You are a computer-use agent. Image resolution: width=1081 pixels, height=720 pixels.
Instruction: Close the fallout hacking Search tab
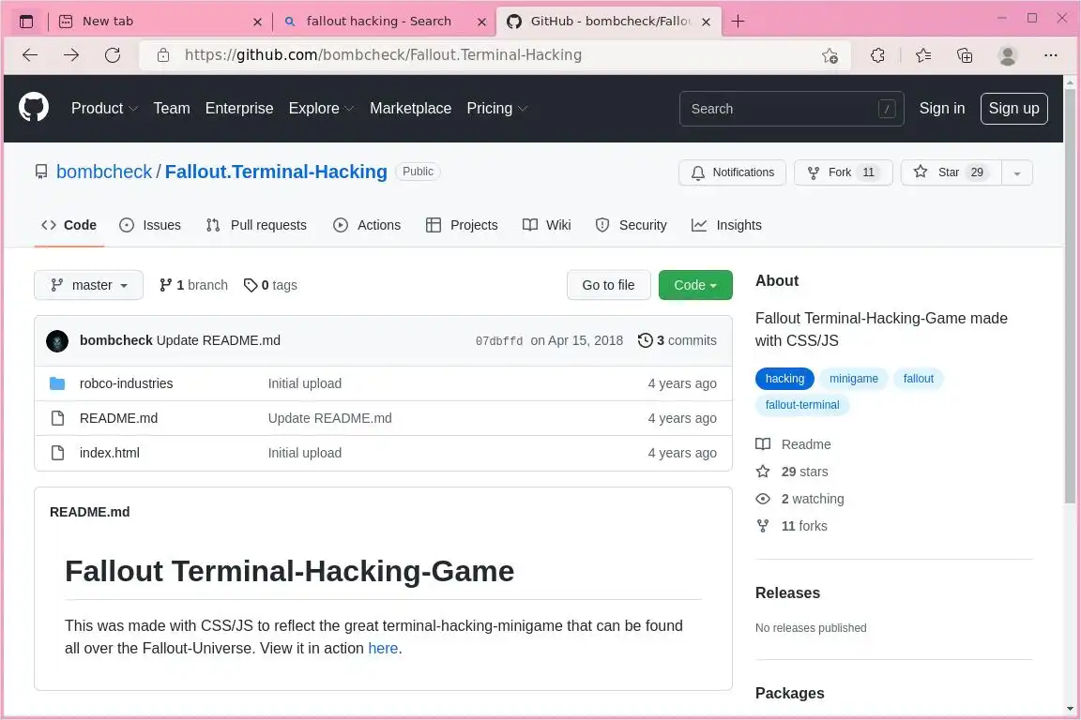[x=482, y=22]
